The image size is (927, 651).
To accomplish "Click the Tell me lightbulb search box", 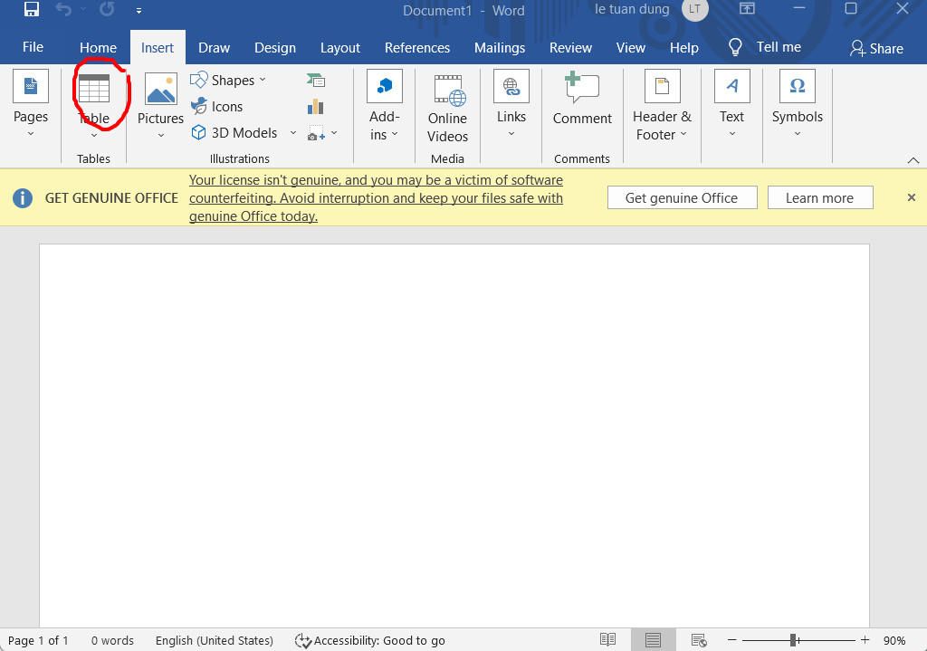I will pos(764,47).
